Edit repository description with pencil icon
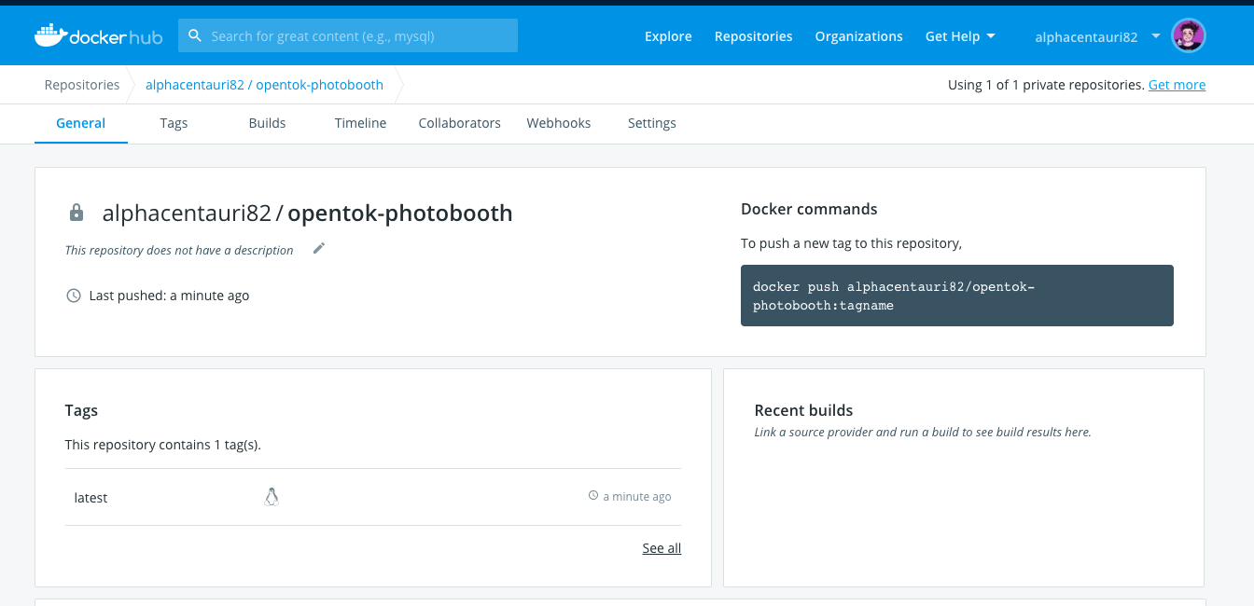The image size is (1254, 606). (319, 248)
